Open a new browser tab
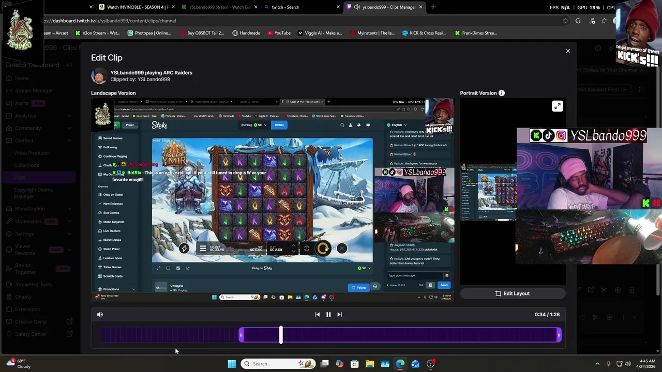662x372 pixels. pos(433,7)
